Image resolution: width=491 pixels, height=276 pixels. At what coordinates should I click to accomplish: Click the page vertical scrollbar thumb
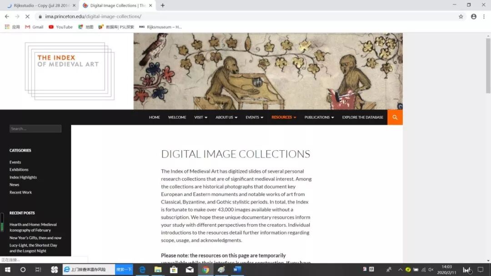488,65
